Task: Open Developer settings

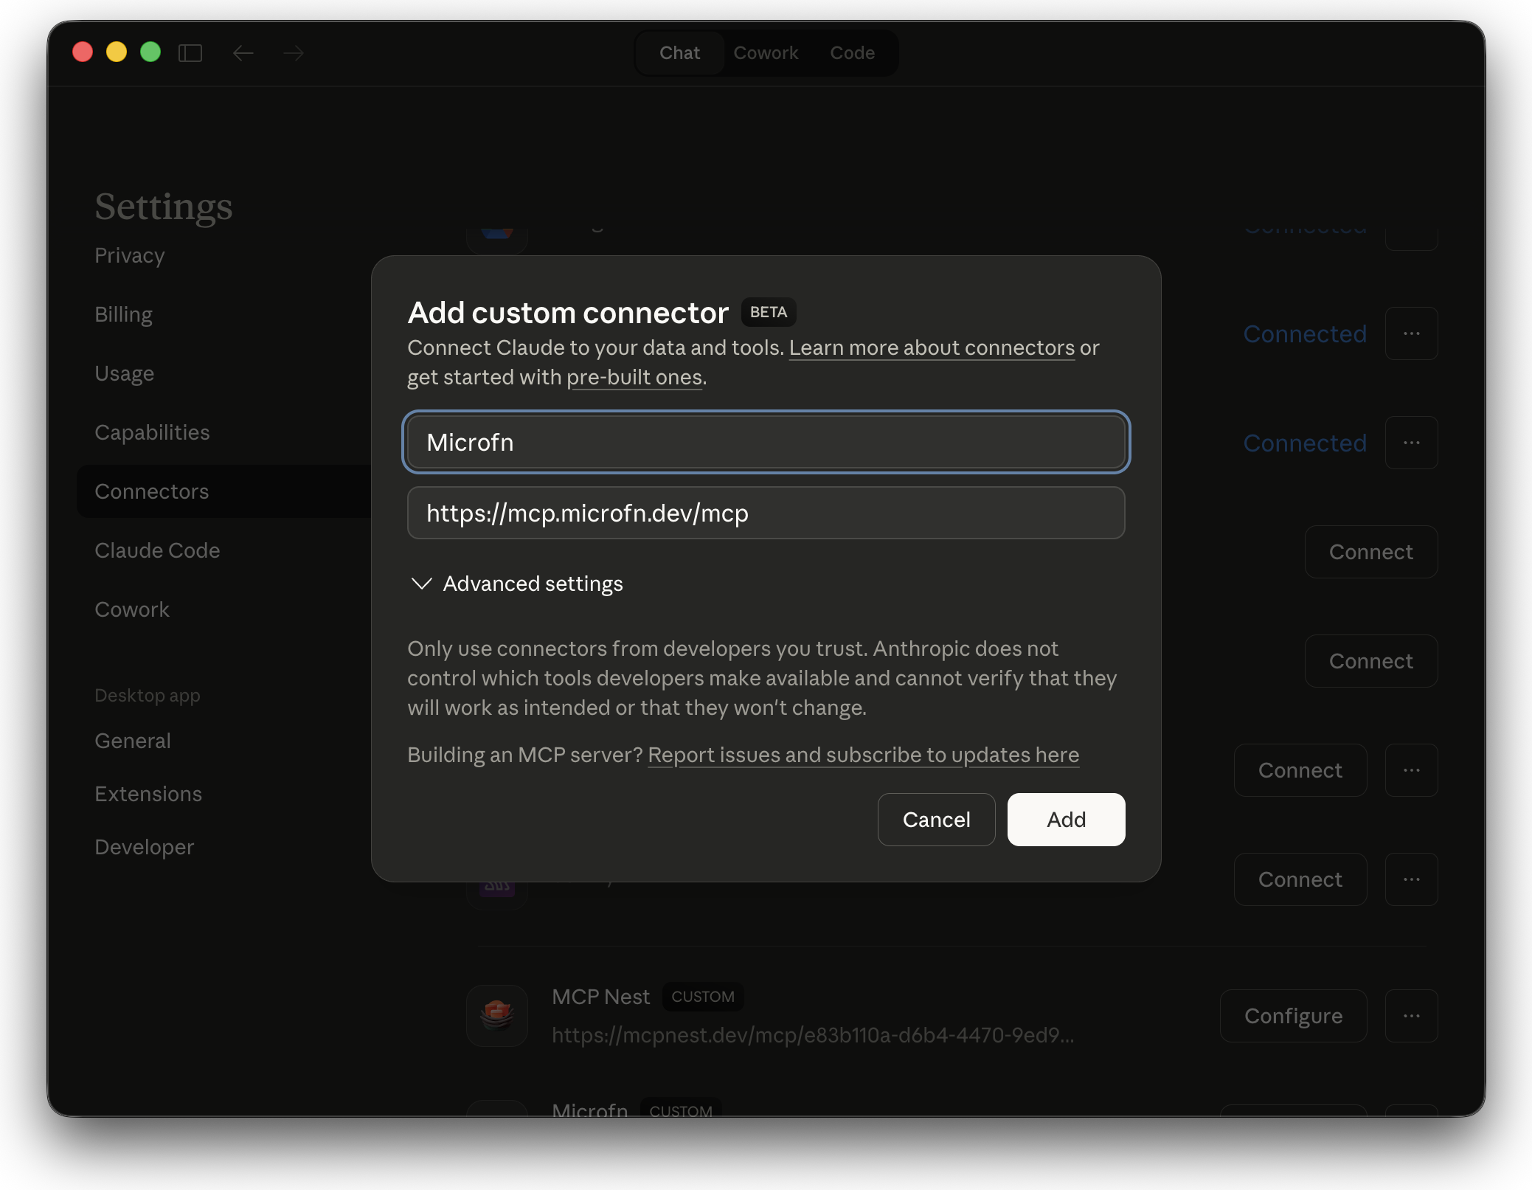Action: (x=145, y=847)
